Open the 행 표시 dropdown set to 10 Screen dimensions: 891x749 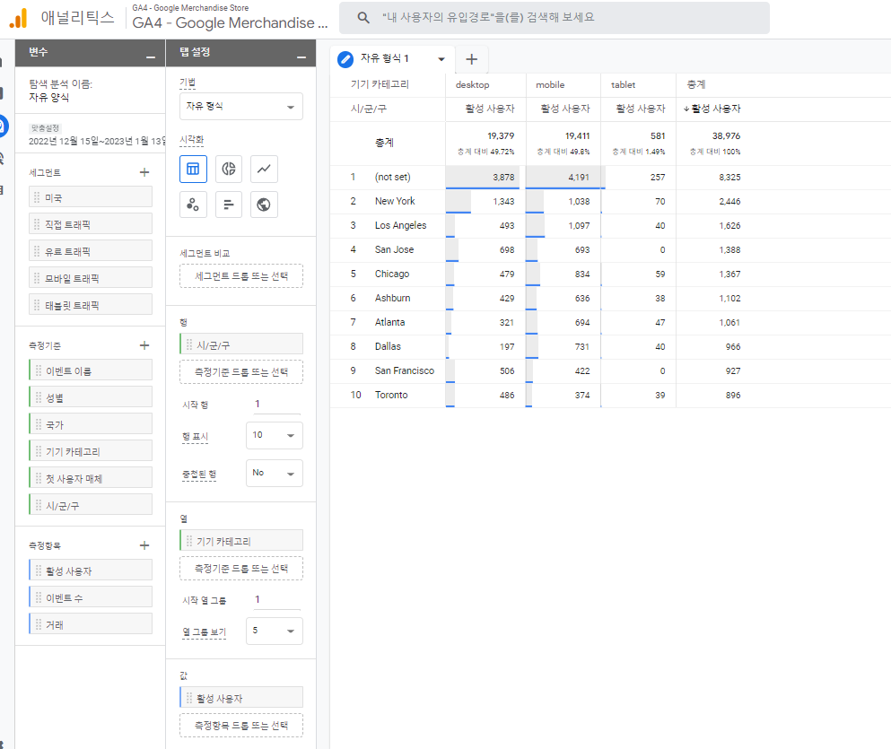tap(274, 435)
